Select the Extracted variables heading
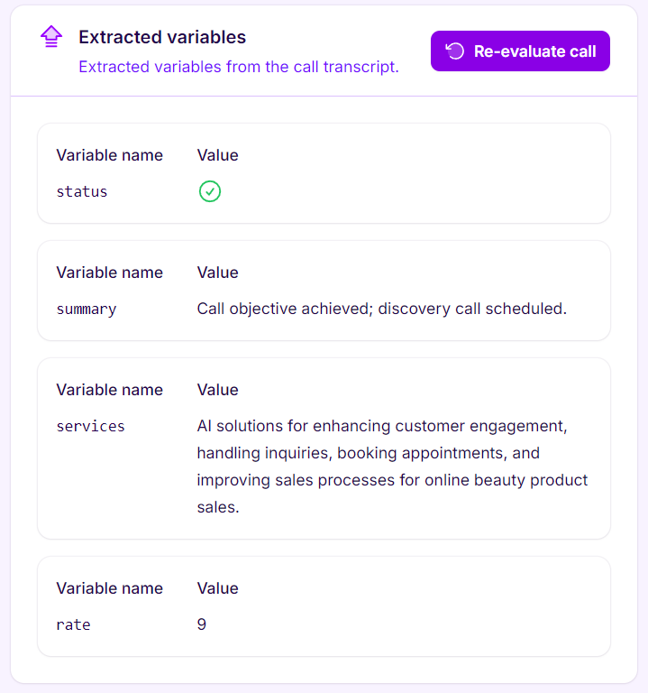This screenshot has height=693, width=648. click(162, 37)
